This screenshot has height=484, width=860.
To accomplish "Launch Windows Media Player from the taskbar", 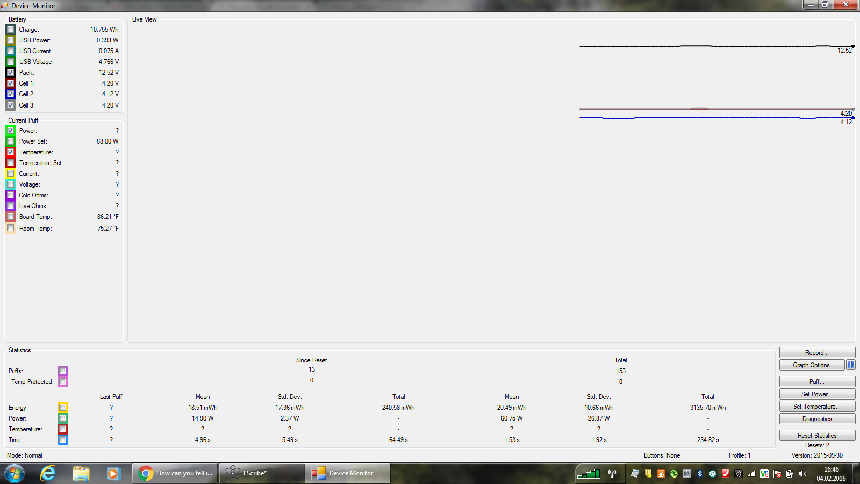I will coord(113,473).
